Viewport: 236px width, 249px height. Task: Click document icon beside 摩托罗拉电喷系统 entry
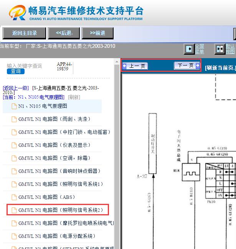coord(14,223)
